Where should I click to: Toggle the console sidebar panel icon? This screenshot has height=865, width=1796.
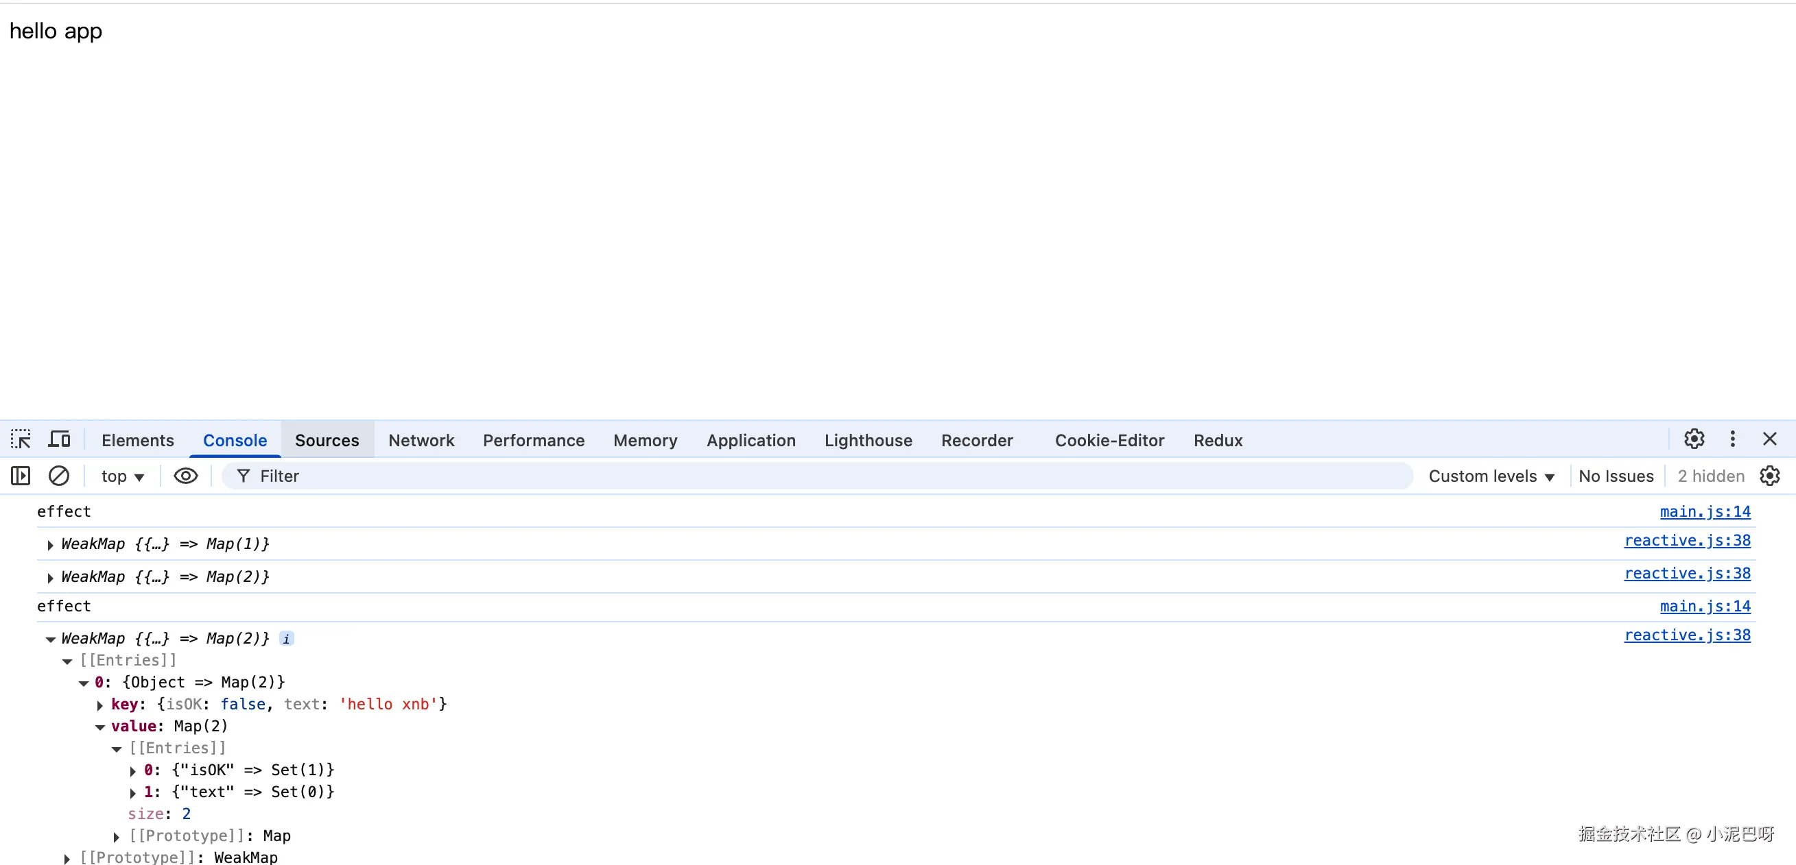(21, 476)
